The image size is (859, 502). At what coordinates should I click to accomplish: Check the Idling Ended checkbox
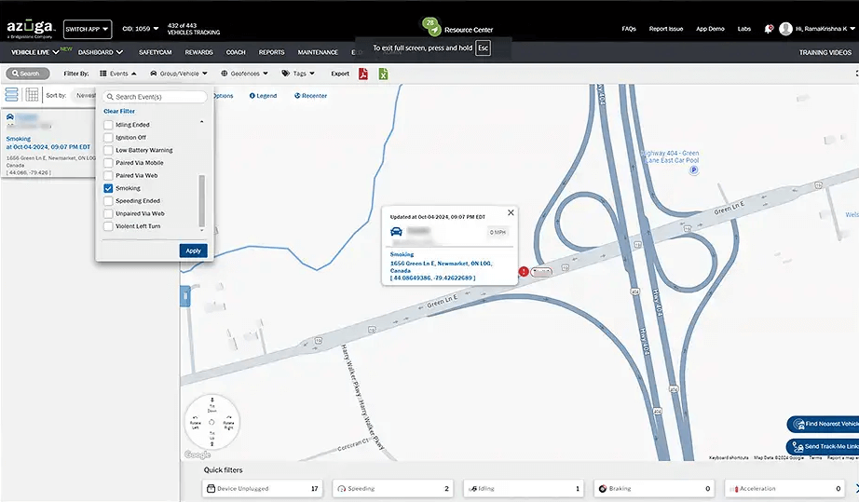tap(108, 125)
